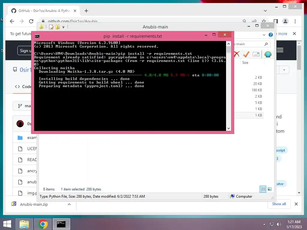This screenshot has height=230, width=307.
Task: Click the red X delete icon
Action: pos(237,54)
